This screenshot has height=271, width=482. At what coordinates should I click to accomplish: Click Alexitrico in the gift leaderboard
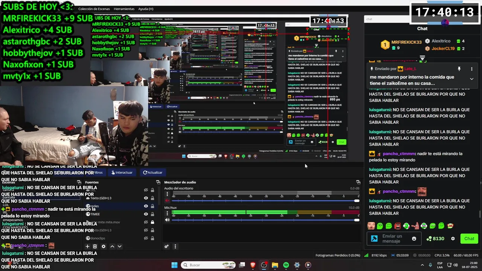coord(441,41)
